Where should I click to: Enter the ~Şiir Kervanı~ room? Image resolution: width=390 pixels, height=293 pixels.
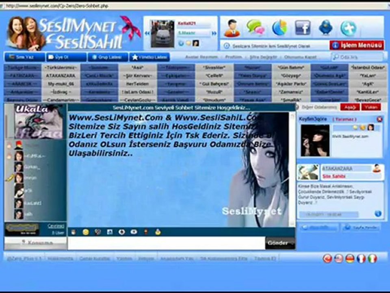(x=138, y=76)
